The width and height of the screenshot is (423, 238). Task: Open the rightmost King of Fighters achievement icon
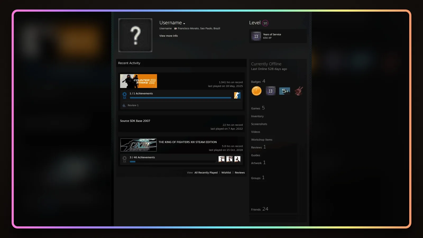coord(237,159)
